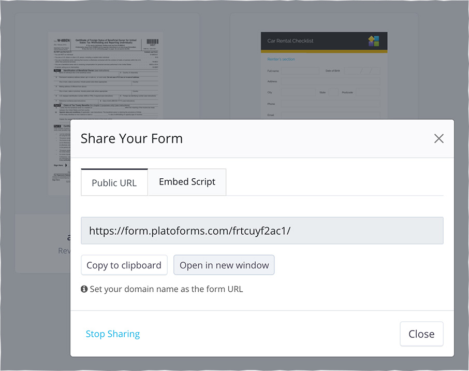The height and width of the screenshot is (371, 469).
Task: Click the info icon beside domain name hint
Action: (x=84, y=289)
